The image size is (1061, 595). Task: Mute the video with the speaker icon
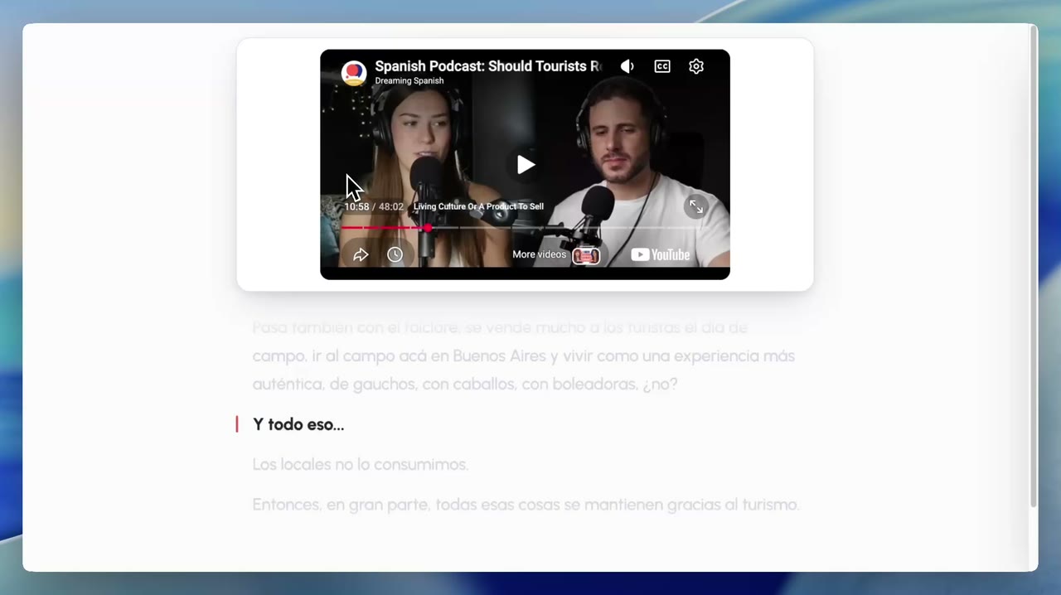[627, 66]
